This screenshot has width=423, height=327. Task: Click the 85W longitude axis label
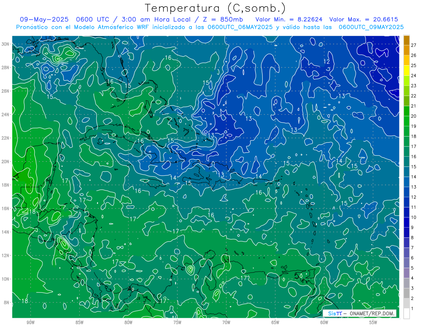click(79, 322)
